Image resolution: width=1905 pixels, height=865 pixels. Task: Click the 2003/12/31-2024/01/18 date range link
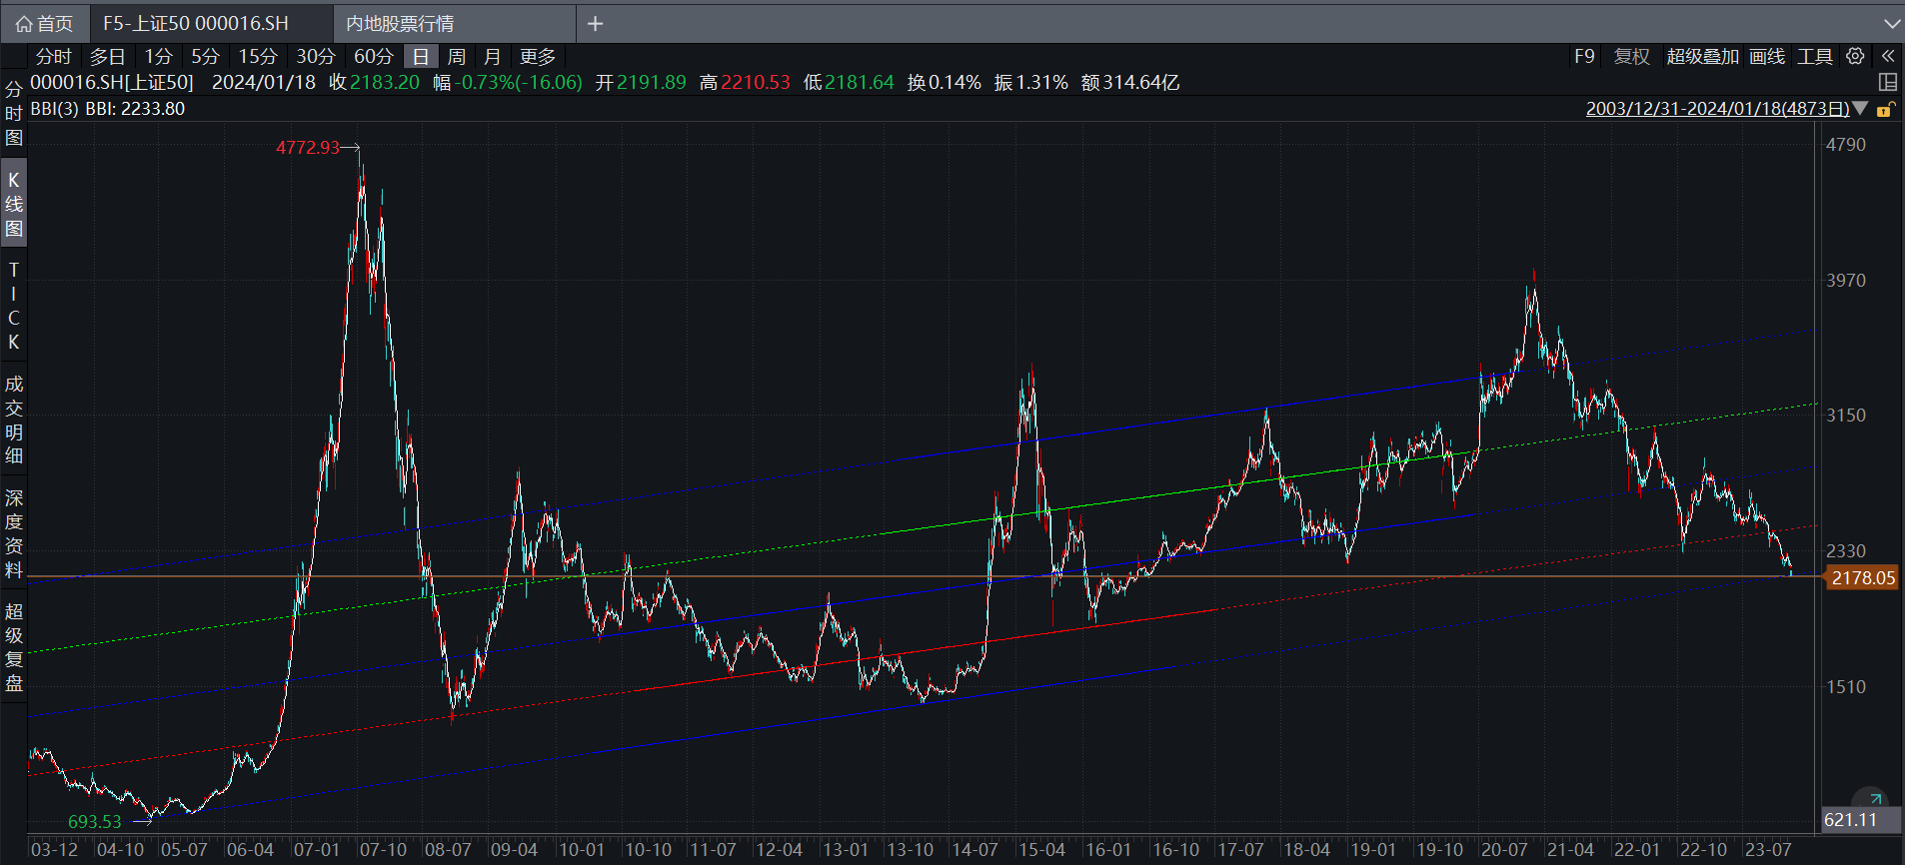(x=1716, y=109)
